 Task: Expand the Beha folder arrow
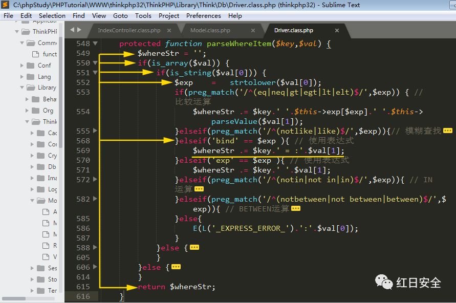pyautogui.click(x=27, y=99)
